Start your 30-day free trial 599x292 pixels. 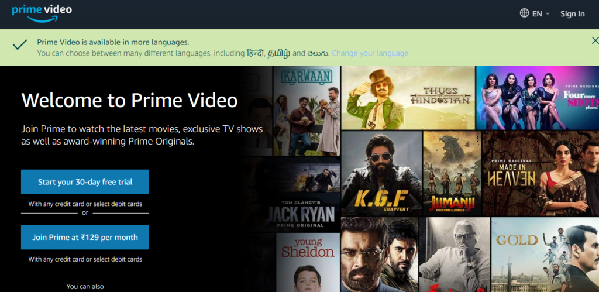(85, 182)
